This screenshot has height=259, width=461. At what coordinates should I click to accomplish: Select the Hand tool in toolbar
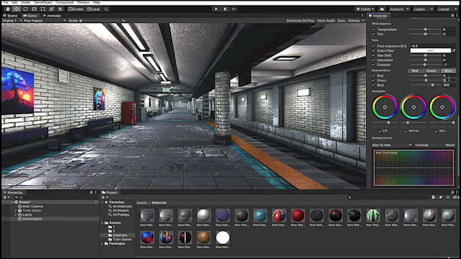tap(7, 9)
